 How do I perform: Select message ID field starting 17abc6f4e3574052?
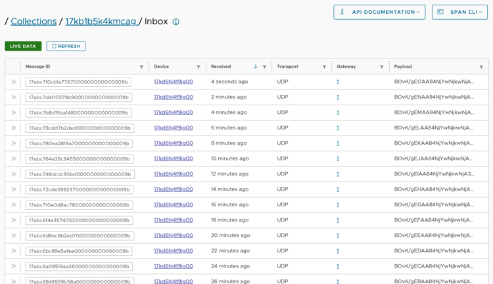pos(80,220)
